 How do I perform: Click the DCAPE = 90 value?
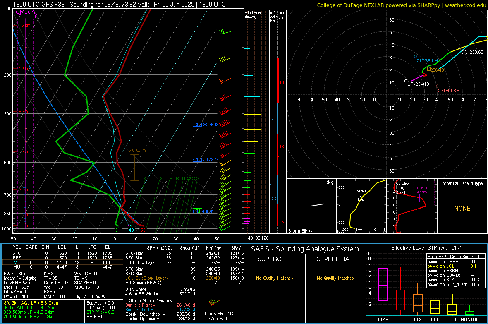pyautogui.click(x=16, y=292)
